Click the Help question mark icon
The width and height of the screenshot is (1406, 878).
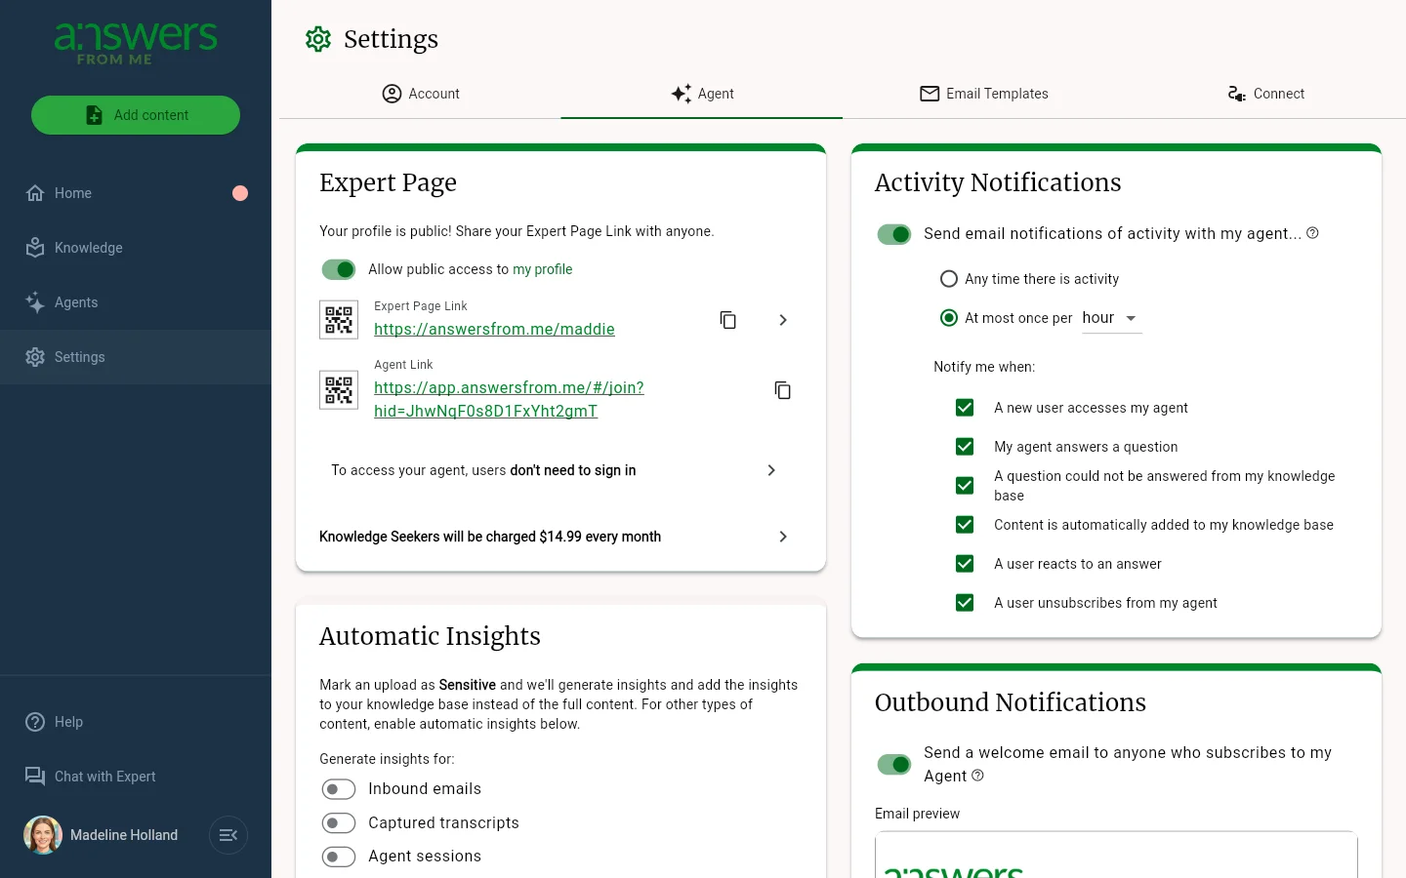[x=35, y=722]
